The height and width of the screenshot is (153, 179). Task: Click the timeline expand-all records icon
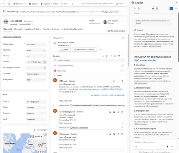[x=115, y=56]
